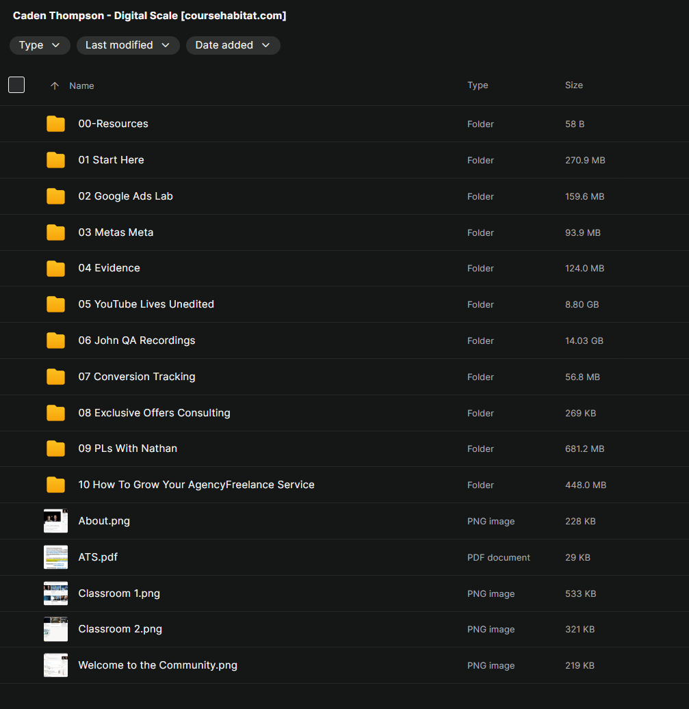Click the 07 Conversion Tracking folder icon

tap(55, 377)
